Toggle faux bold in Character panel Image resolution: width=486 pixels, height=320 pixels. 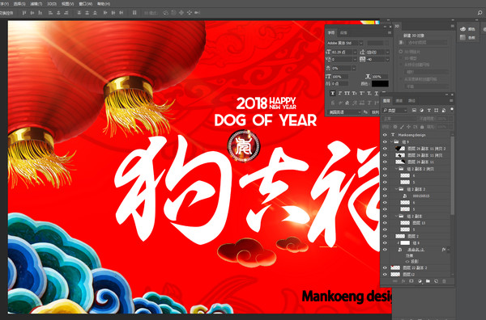(x=333, y=93)
